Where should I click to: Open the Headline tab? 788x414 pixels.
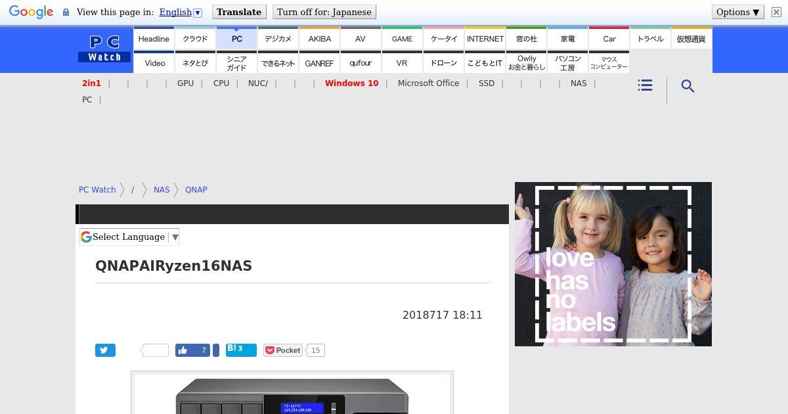pyautogui.click(x=154, y=39)
